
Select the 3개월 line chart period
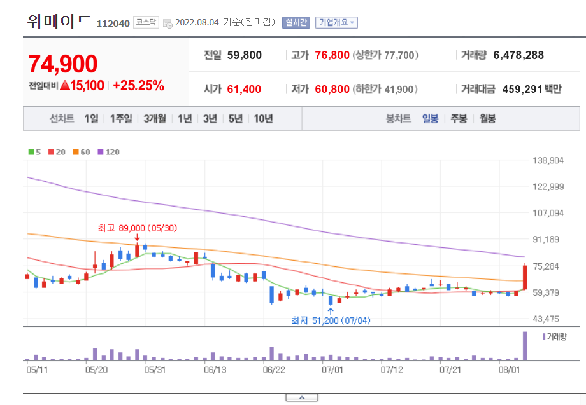click(155, 119)
